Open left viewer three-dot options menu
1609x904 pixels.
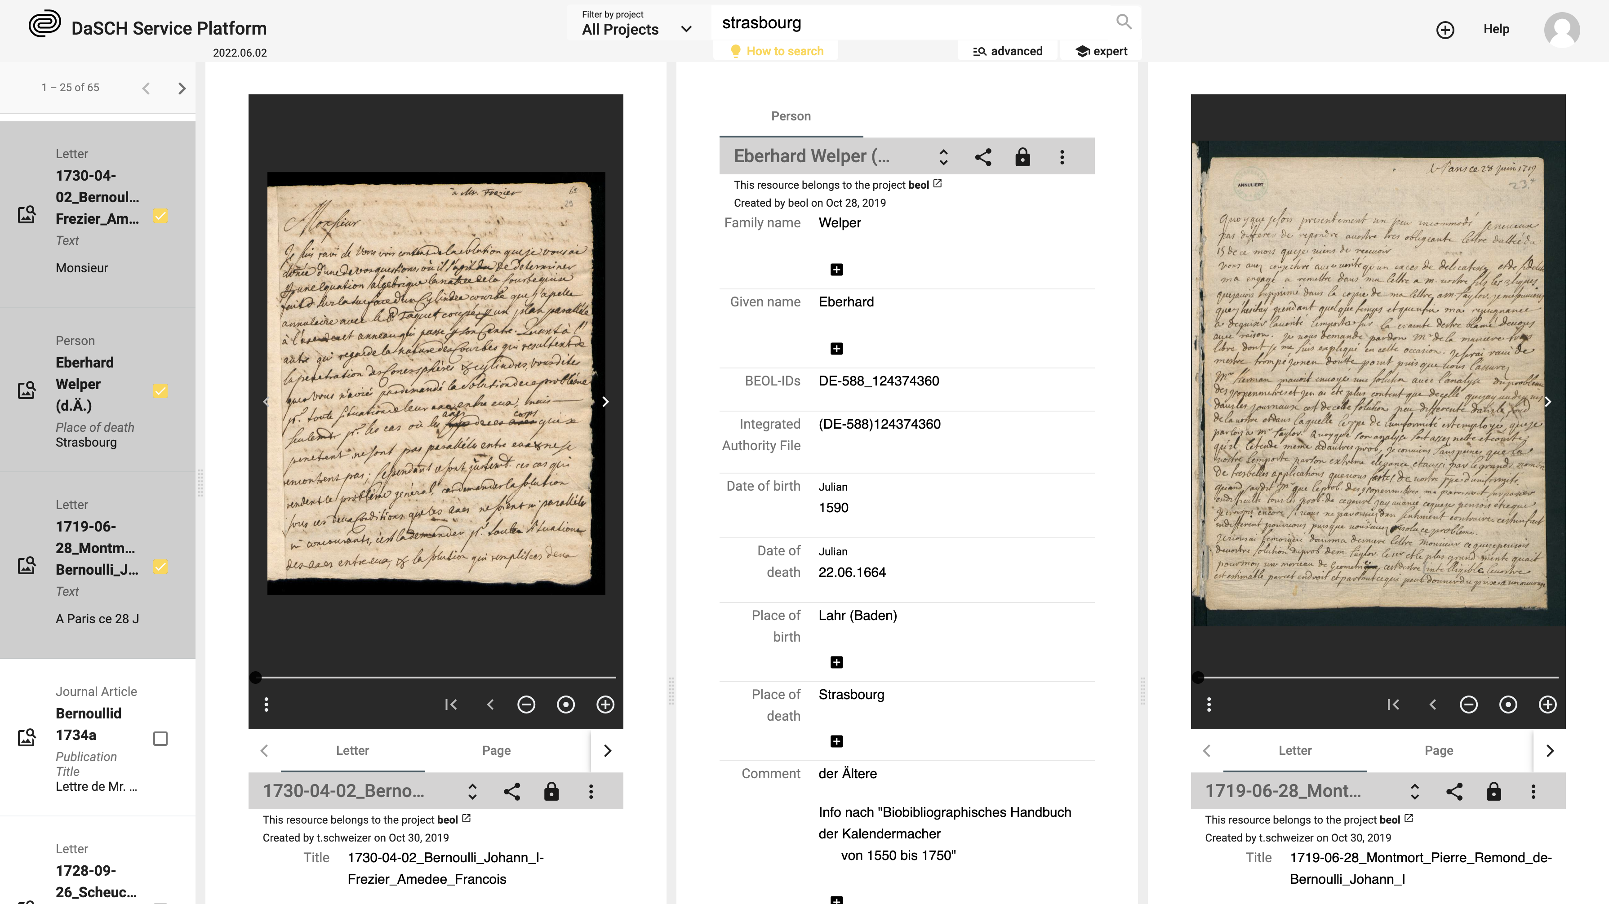[267, 705]
